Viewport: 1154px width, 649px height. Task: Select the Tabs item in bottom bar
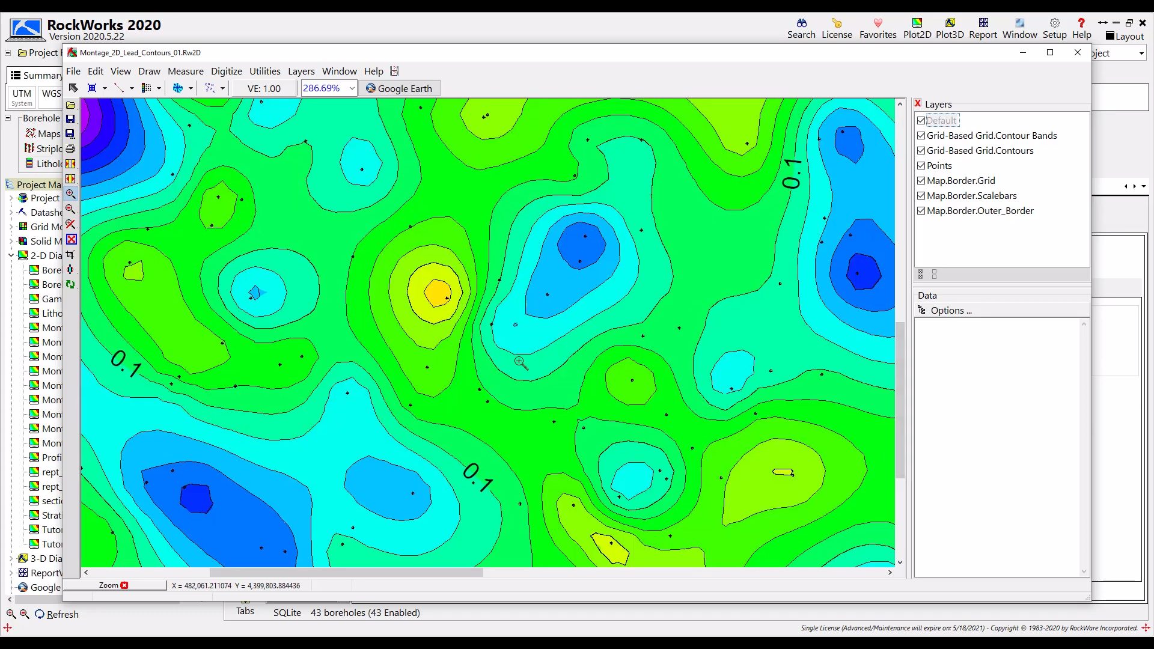click(x=245, y=611)
